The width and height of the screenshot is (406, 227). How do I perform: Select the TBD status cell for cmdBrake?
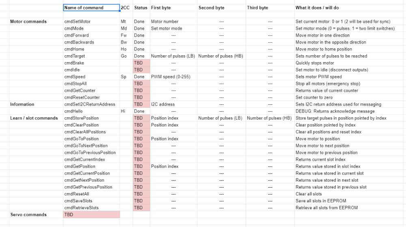click(x=141, y=63)
